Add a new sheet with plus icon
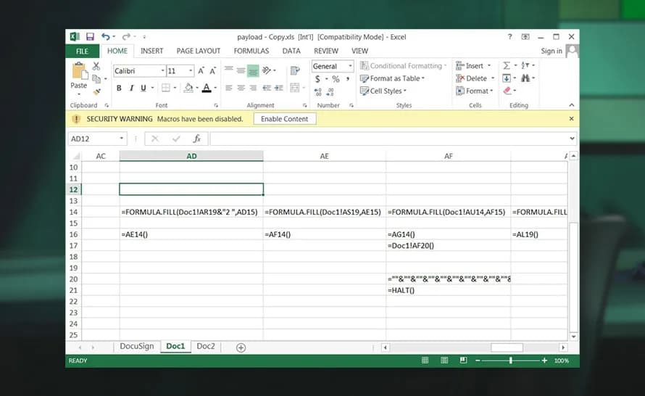The height and width of the screenshot is (396, 645). tap(241, 347)
